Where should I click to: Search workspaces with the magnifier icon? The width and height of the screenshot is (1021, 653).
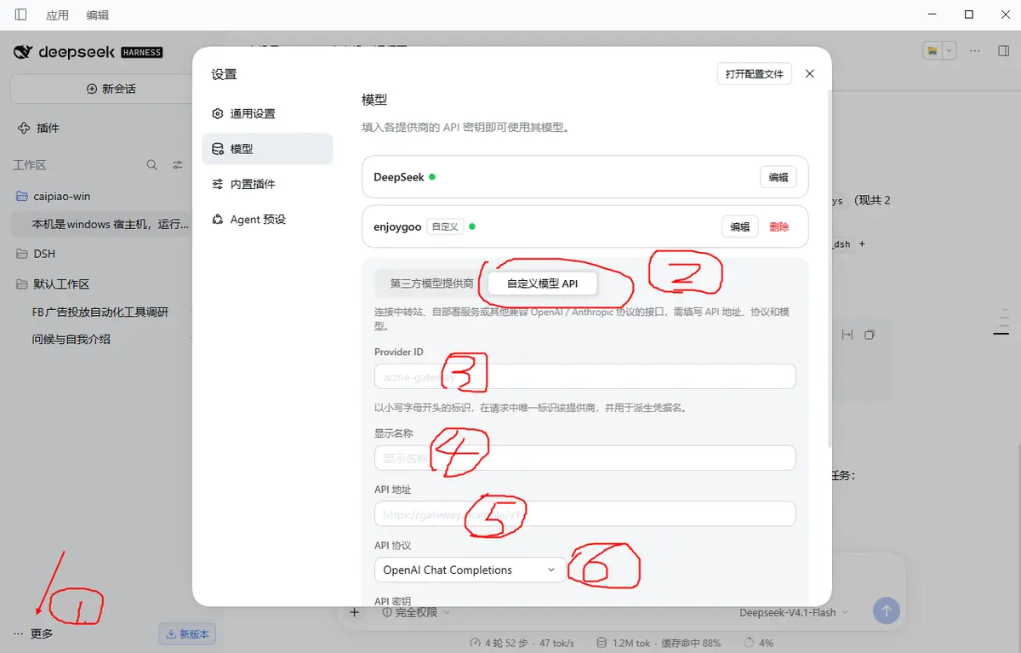151,165
